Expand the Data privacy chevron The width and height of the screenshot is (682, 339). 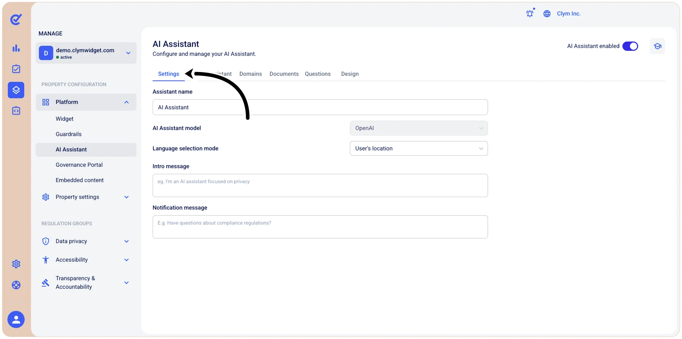point(126,241)
